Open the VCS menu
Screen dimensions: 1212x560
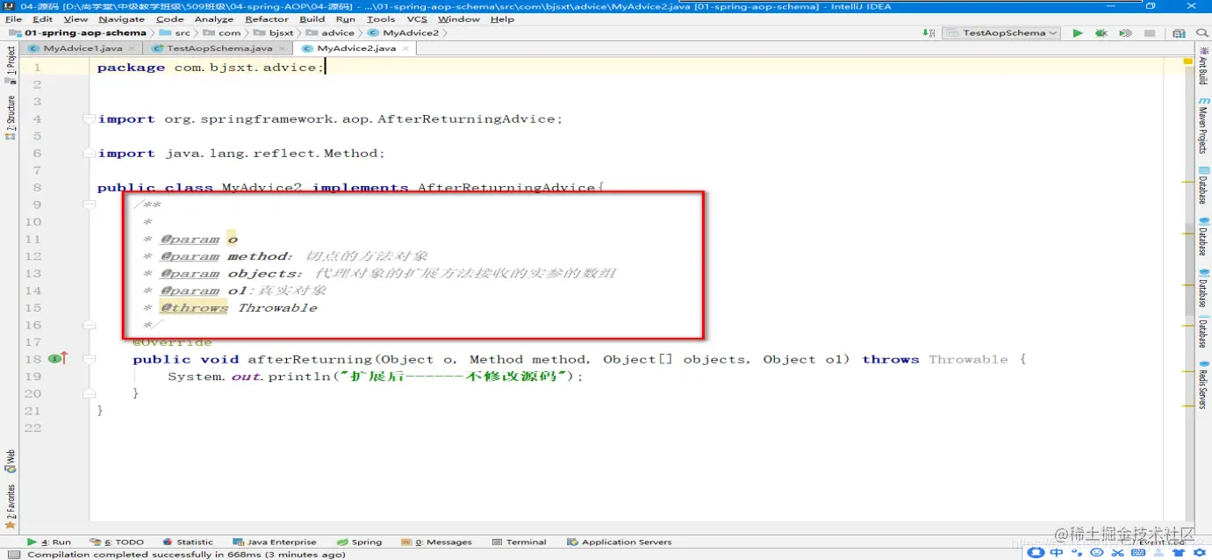(x=418, y=19)
